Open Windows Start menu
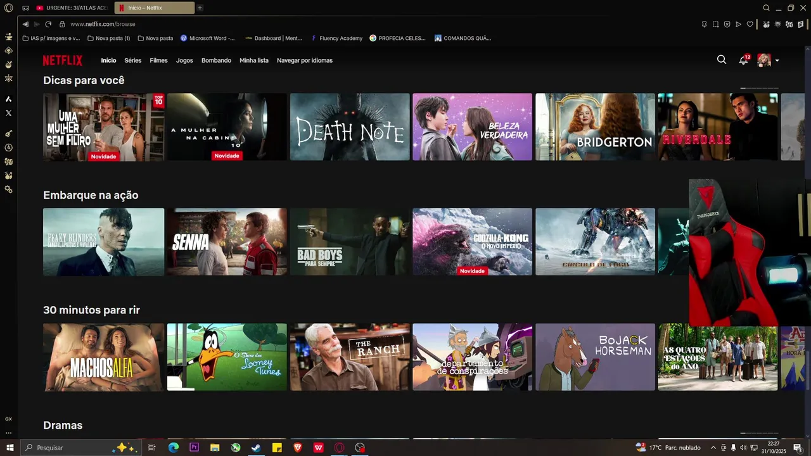 pos(10,448)
